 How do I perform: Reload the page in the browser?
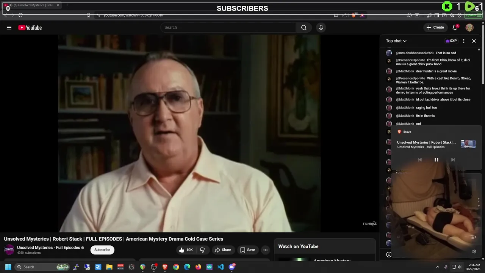20,15
